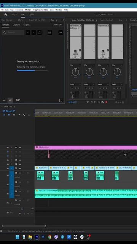Image resolution: width=137 pixels, height=244 pixels.
Task: Go to previous transcript search result arrow
Action: click(28, 32)
